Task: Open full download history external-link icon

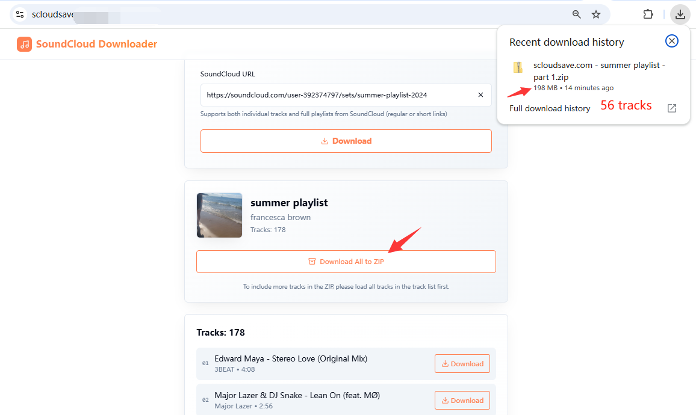Action: (x=671, y=108)
